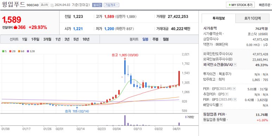Click the largest volume bar on 03/08
This screenshot has width=272, height=136.
click(125, 120)
